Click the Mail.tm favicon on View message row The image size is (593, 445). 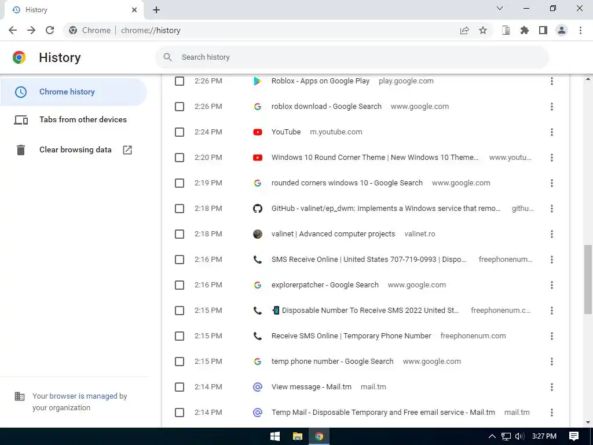pyautogui.click(x=258, y=387)
